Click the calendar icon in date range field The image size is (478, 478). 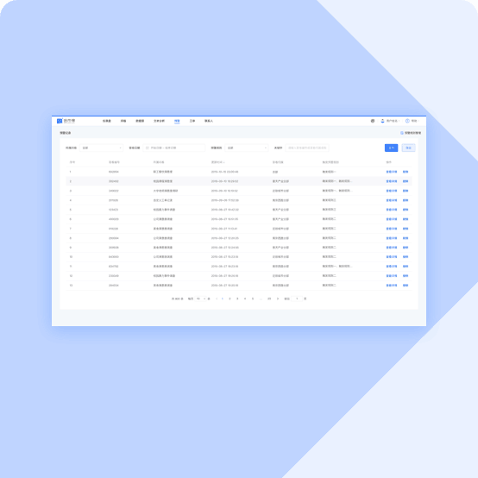(x=148, y=148)
